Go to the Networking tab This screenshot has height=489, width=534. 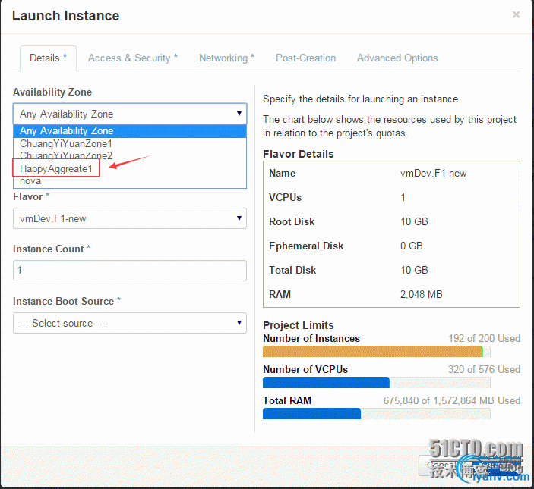point(226,58)
